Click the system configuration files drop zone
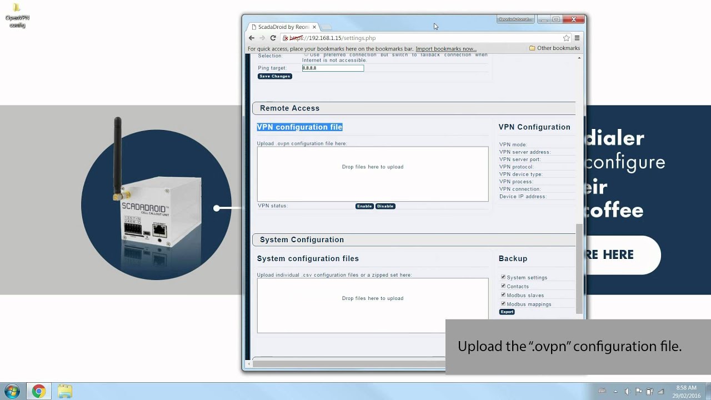The height and width of the screenshot is (400, 711). tap(373, 306)
